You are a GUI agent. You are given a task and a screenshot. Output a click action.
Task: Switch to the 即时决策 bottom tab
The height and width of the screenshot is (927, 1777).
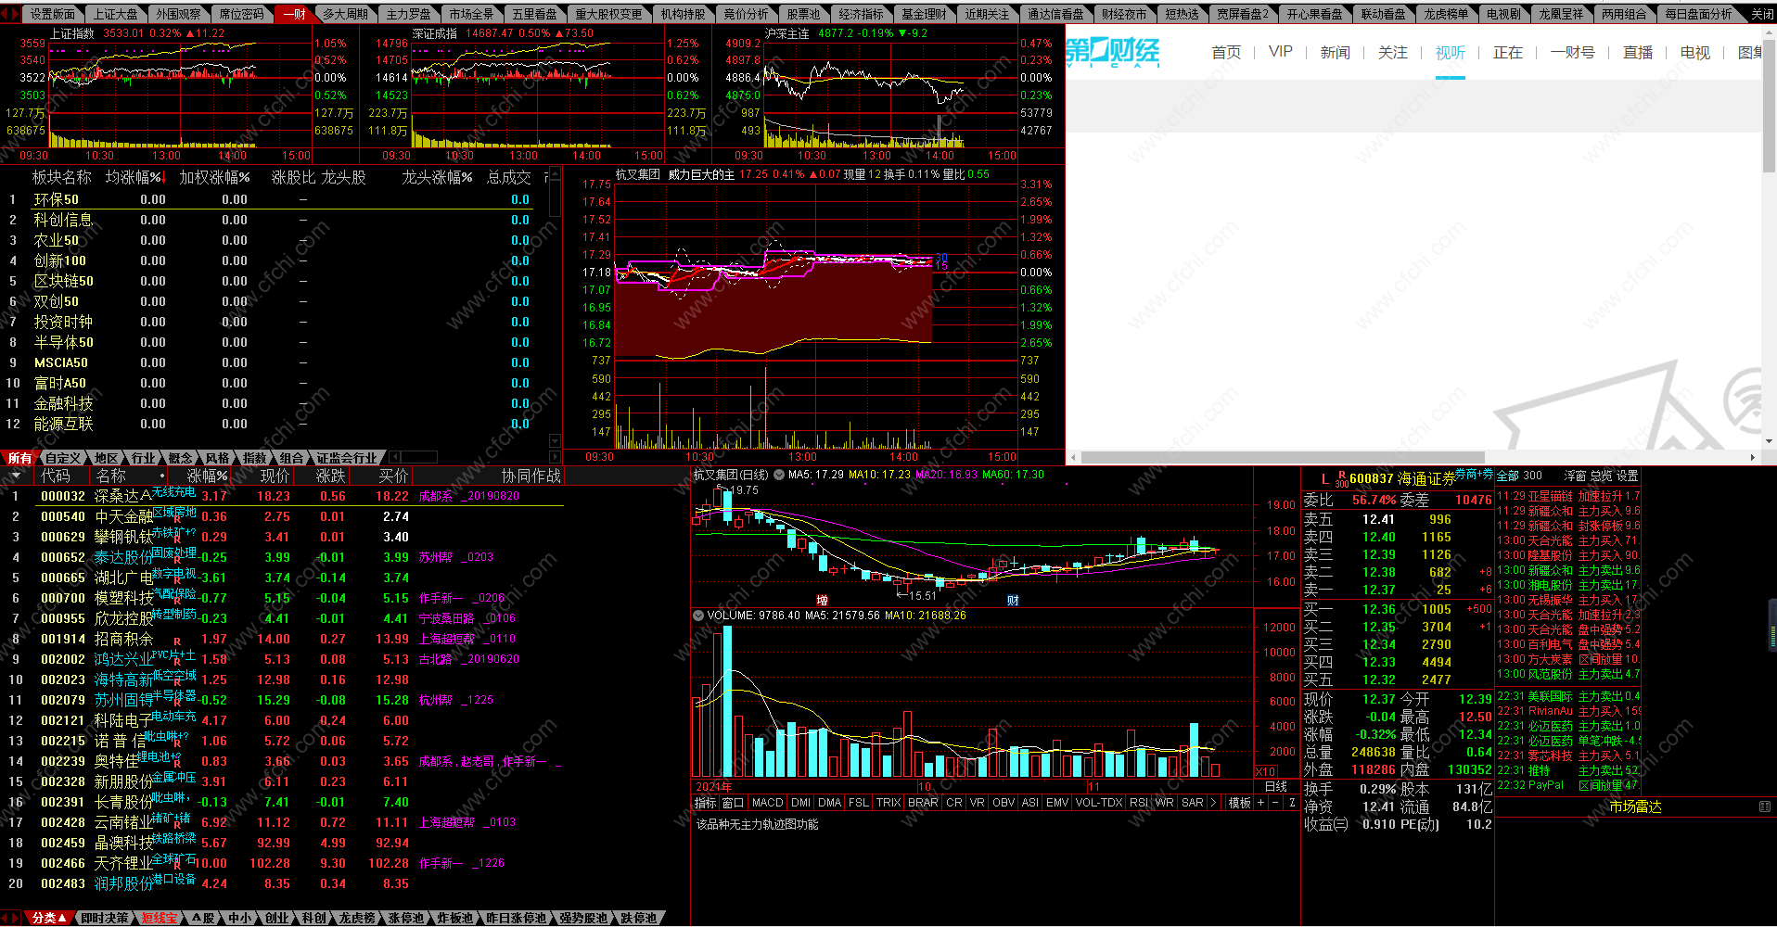click(105, 918)
